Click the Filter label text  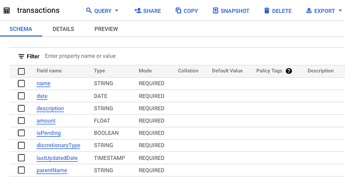click(33, 57)
